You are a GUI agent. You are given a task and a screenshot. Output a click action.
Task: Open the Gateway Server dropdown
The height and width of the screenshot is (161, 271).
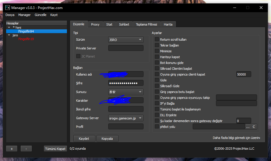coord(126,118)
